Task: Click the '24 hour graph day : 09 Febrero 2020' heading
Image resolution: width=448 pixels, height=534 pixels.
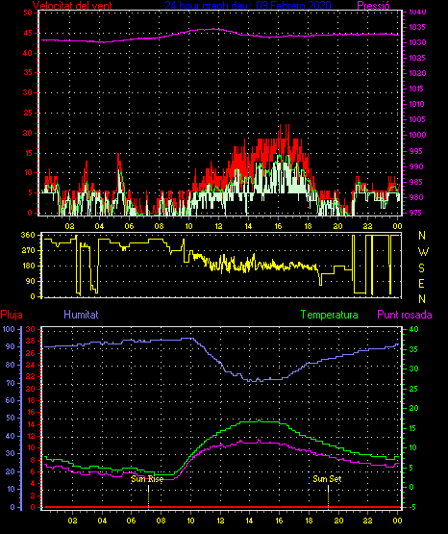Action: tap(248, 5)
